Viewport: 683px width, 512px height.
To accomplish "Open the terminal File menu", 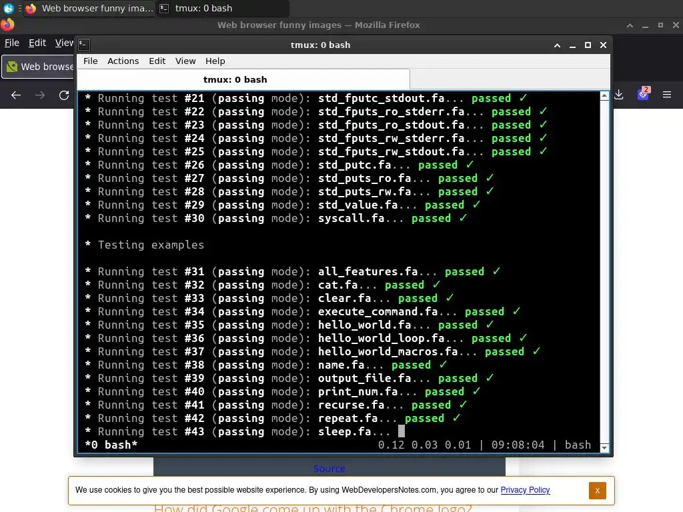I will point(90,61).
